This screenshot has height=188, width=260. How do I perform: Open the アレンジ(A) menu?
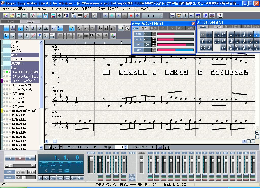71,9
